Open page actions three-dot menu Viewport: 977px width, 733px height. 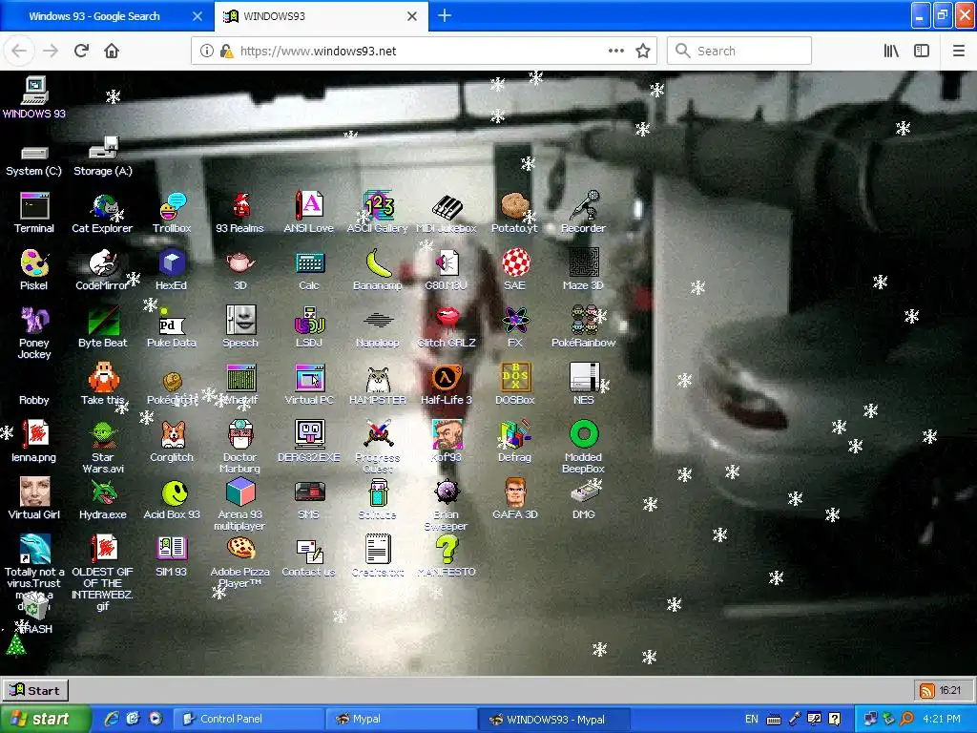click(x=616, y=52)
